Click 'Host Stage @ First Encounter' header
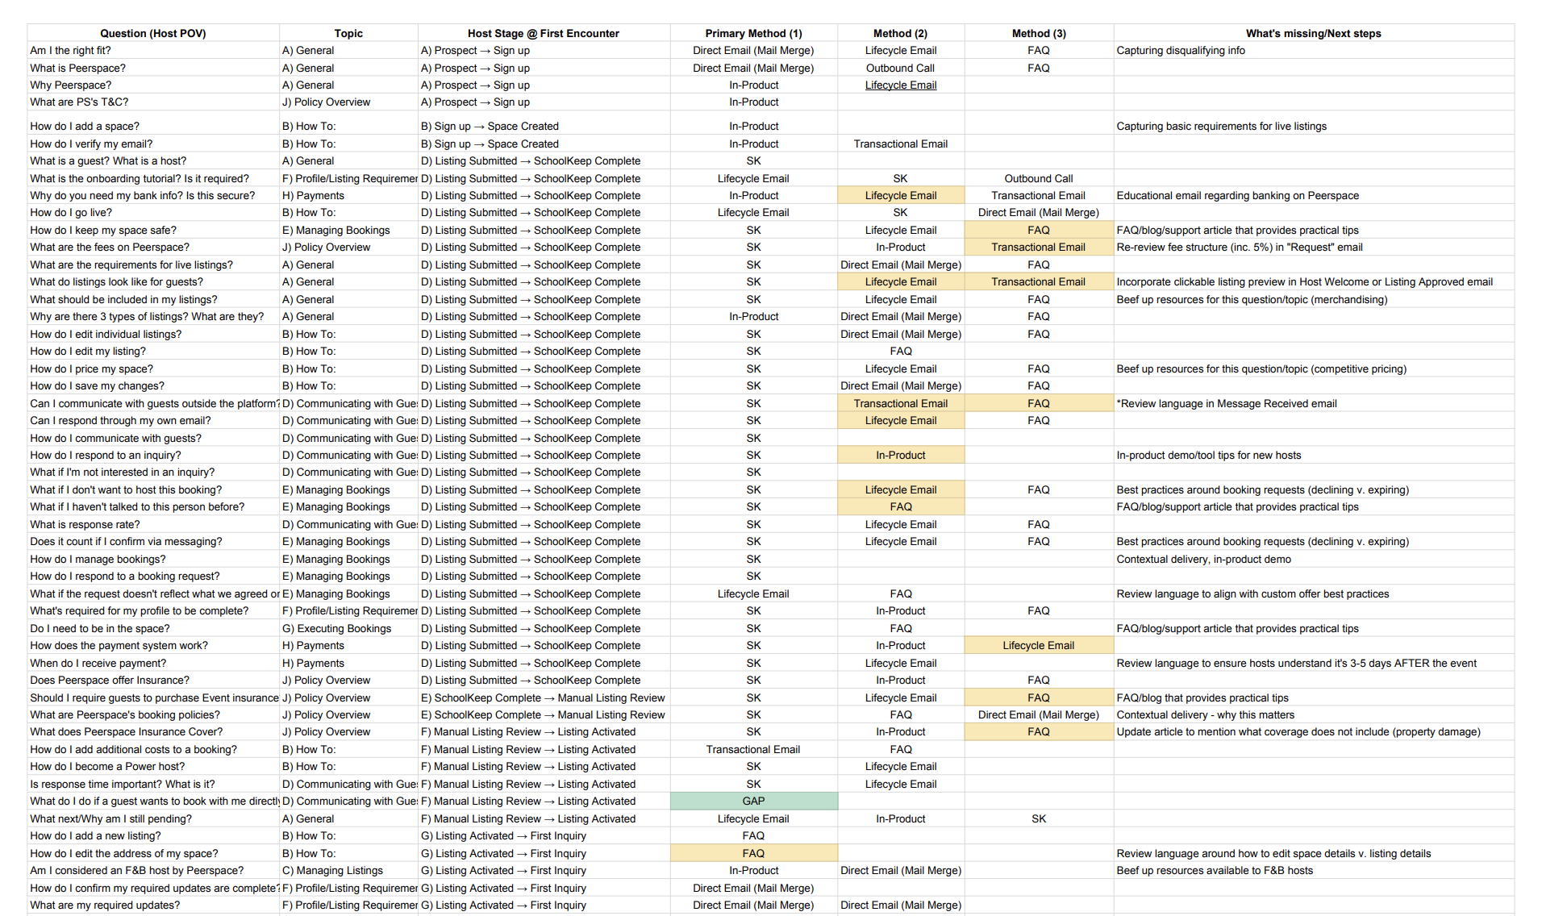Screen dimensions: 1542x916 coord(544,33)
